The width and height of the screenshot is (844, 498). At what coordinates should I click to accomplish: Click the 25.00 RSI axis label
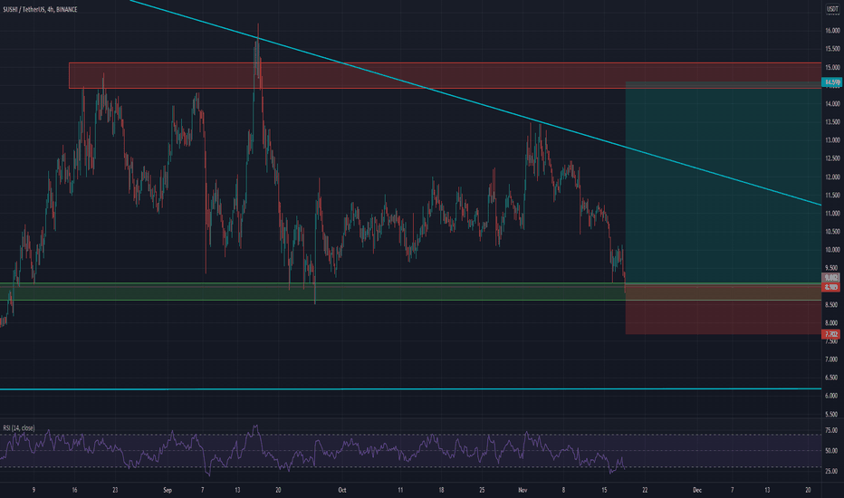click(x=831, y=471)
